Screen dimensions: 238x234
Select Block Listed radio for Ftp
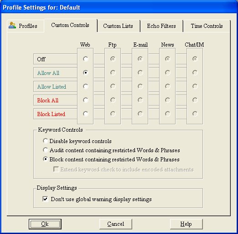(x=113, y=114)
